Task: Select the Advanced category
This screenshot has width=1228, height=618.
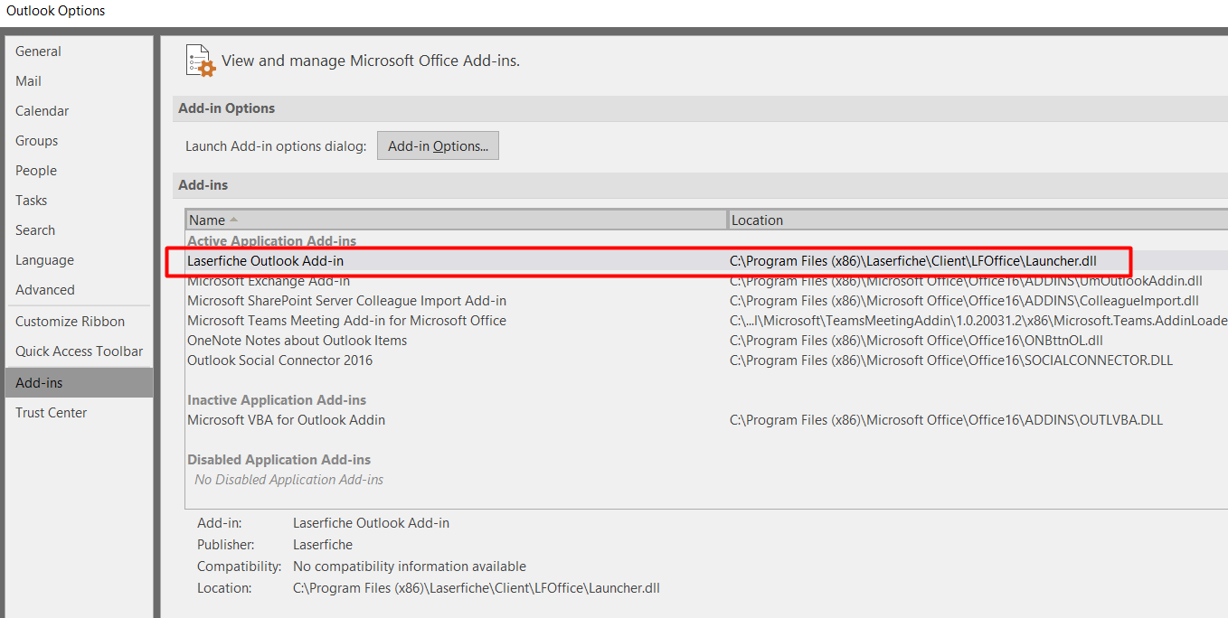Action: point(79,290)
